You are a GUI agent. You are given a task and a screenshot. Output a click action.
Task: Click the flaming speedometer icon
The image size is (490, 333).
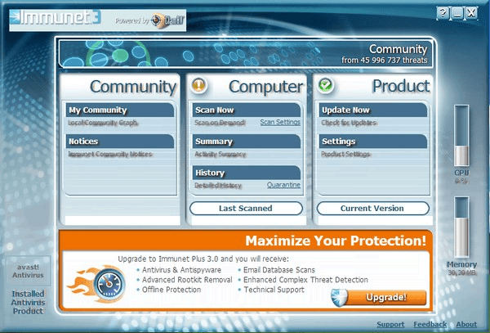98,284
